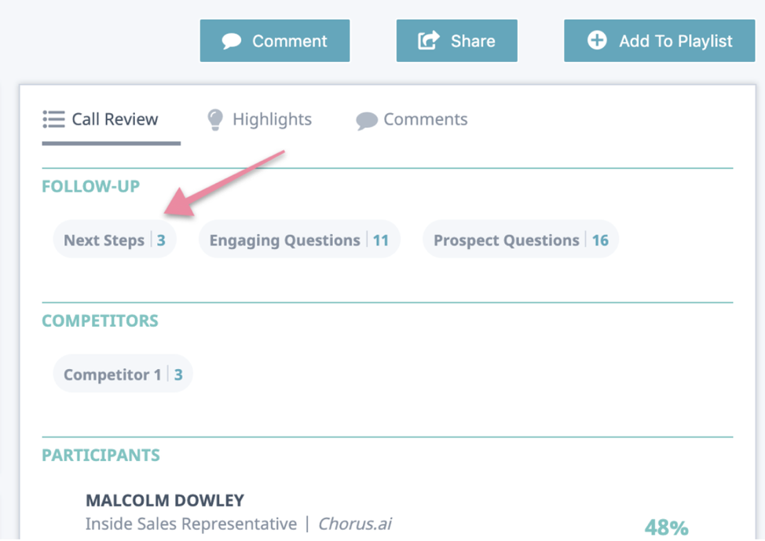The image size is (765, 541).
Task: Select the Prospect Questions tag
Action: (521, 239)
